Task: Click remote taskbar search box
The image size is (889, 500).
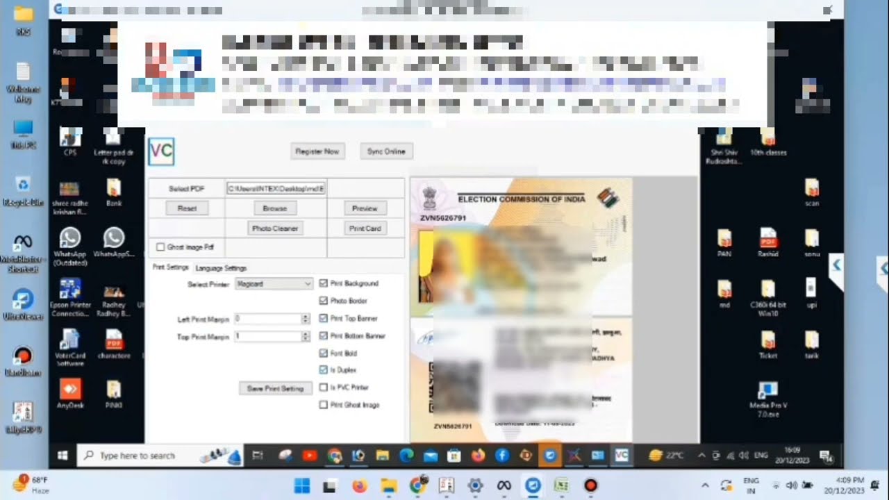Action: (160, 456)
